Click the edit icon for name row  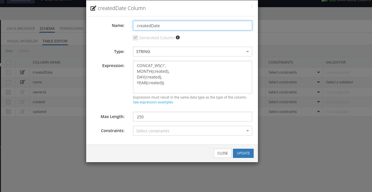[22, 82]
